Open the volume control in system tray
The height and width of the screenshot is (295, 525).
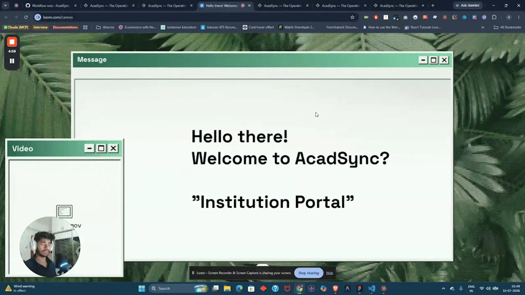point(488,288)
